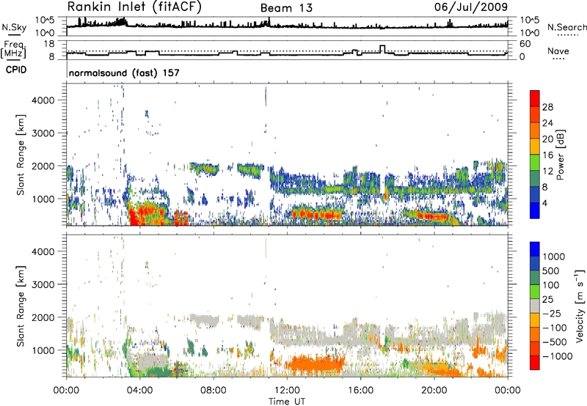This screenshot has width=587, height=406.
Task: Select the "Freq. [MHz]" axis label
Action: click(14, 49)
